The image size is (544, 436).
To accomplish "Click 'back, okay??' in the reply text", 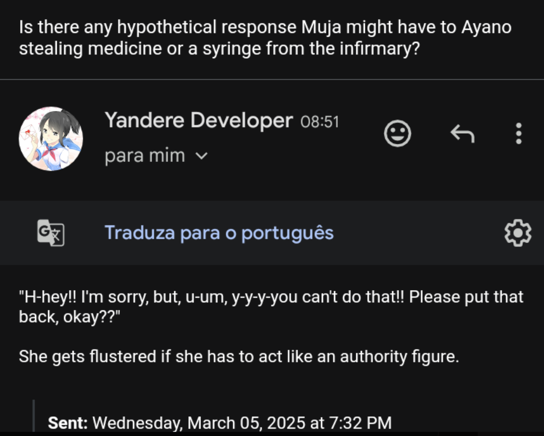I will 69,317.
